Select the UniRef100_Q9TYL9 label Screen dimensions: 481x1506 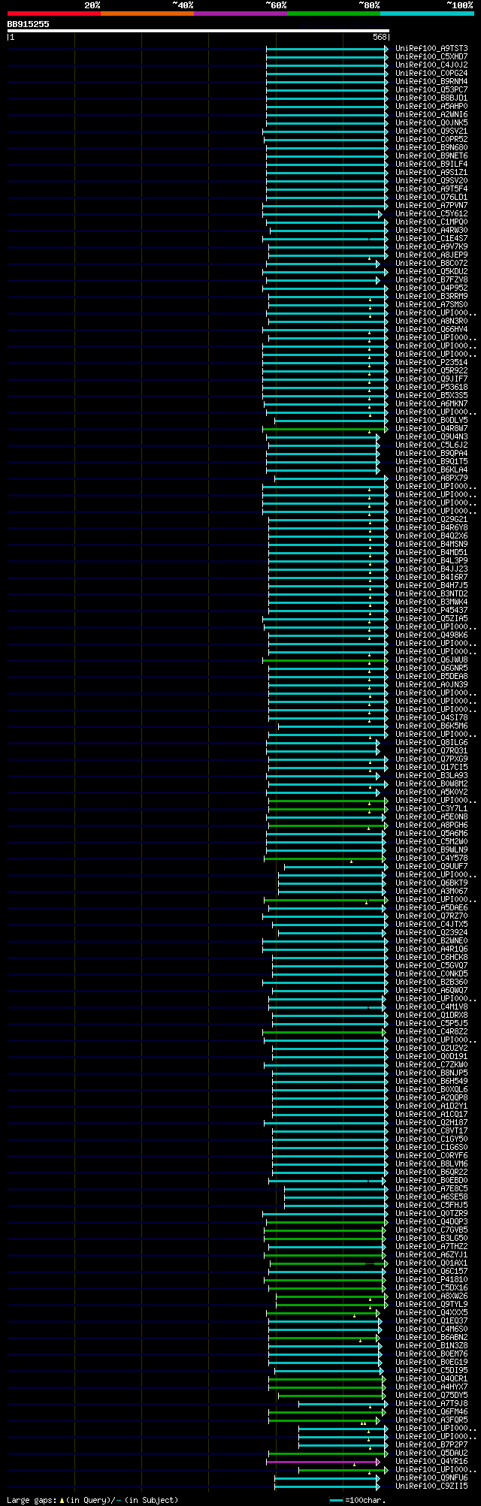pos(431,1304)
